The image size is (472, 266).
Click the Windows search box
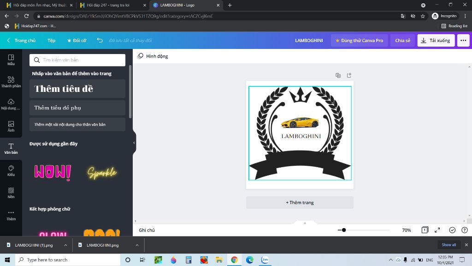click(68, 260)
